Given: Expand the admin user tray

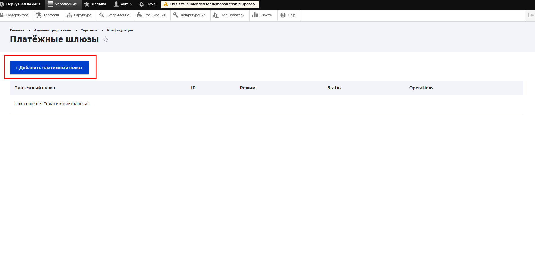Looking at the screenshot, I should pos(123,4).
